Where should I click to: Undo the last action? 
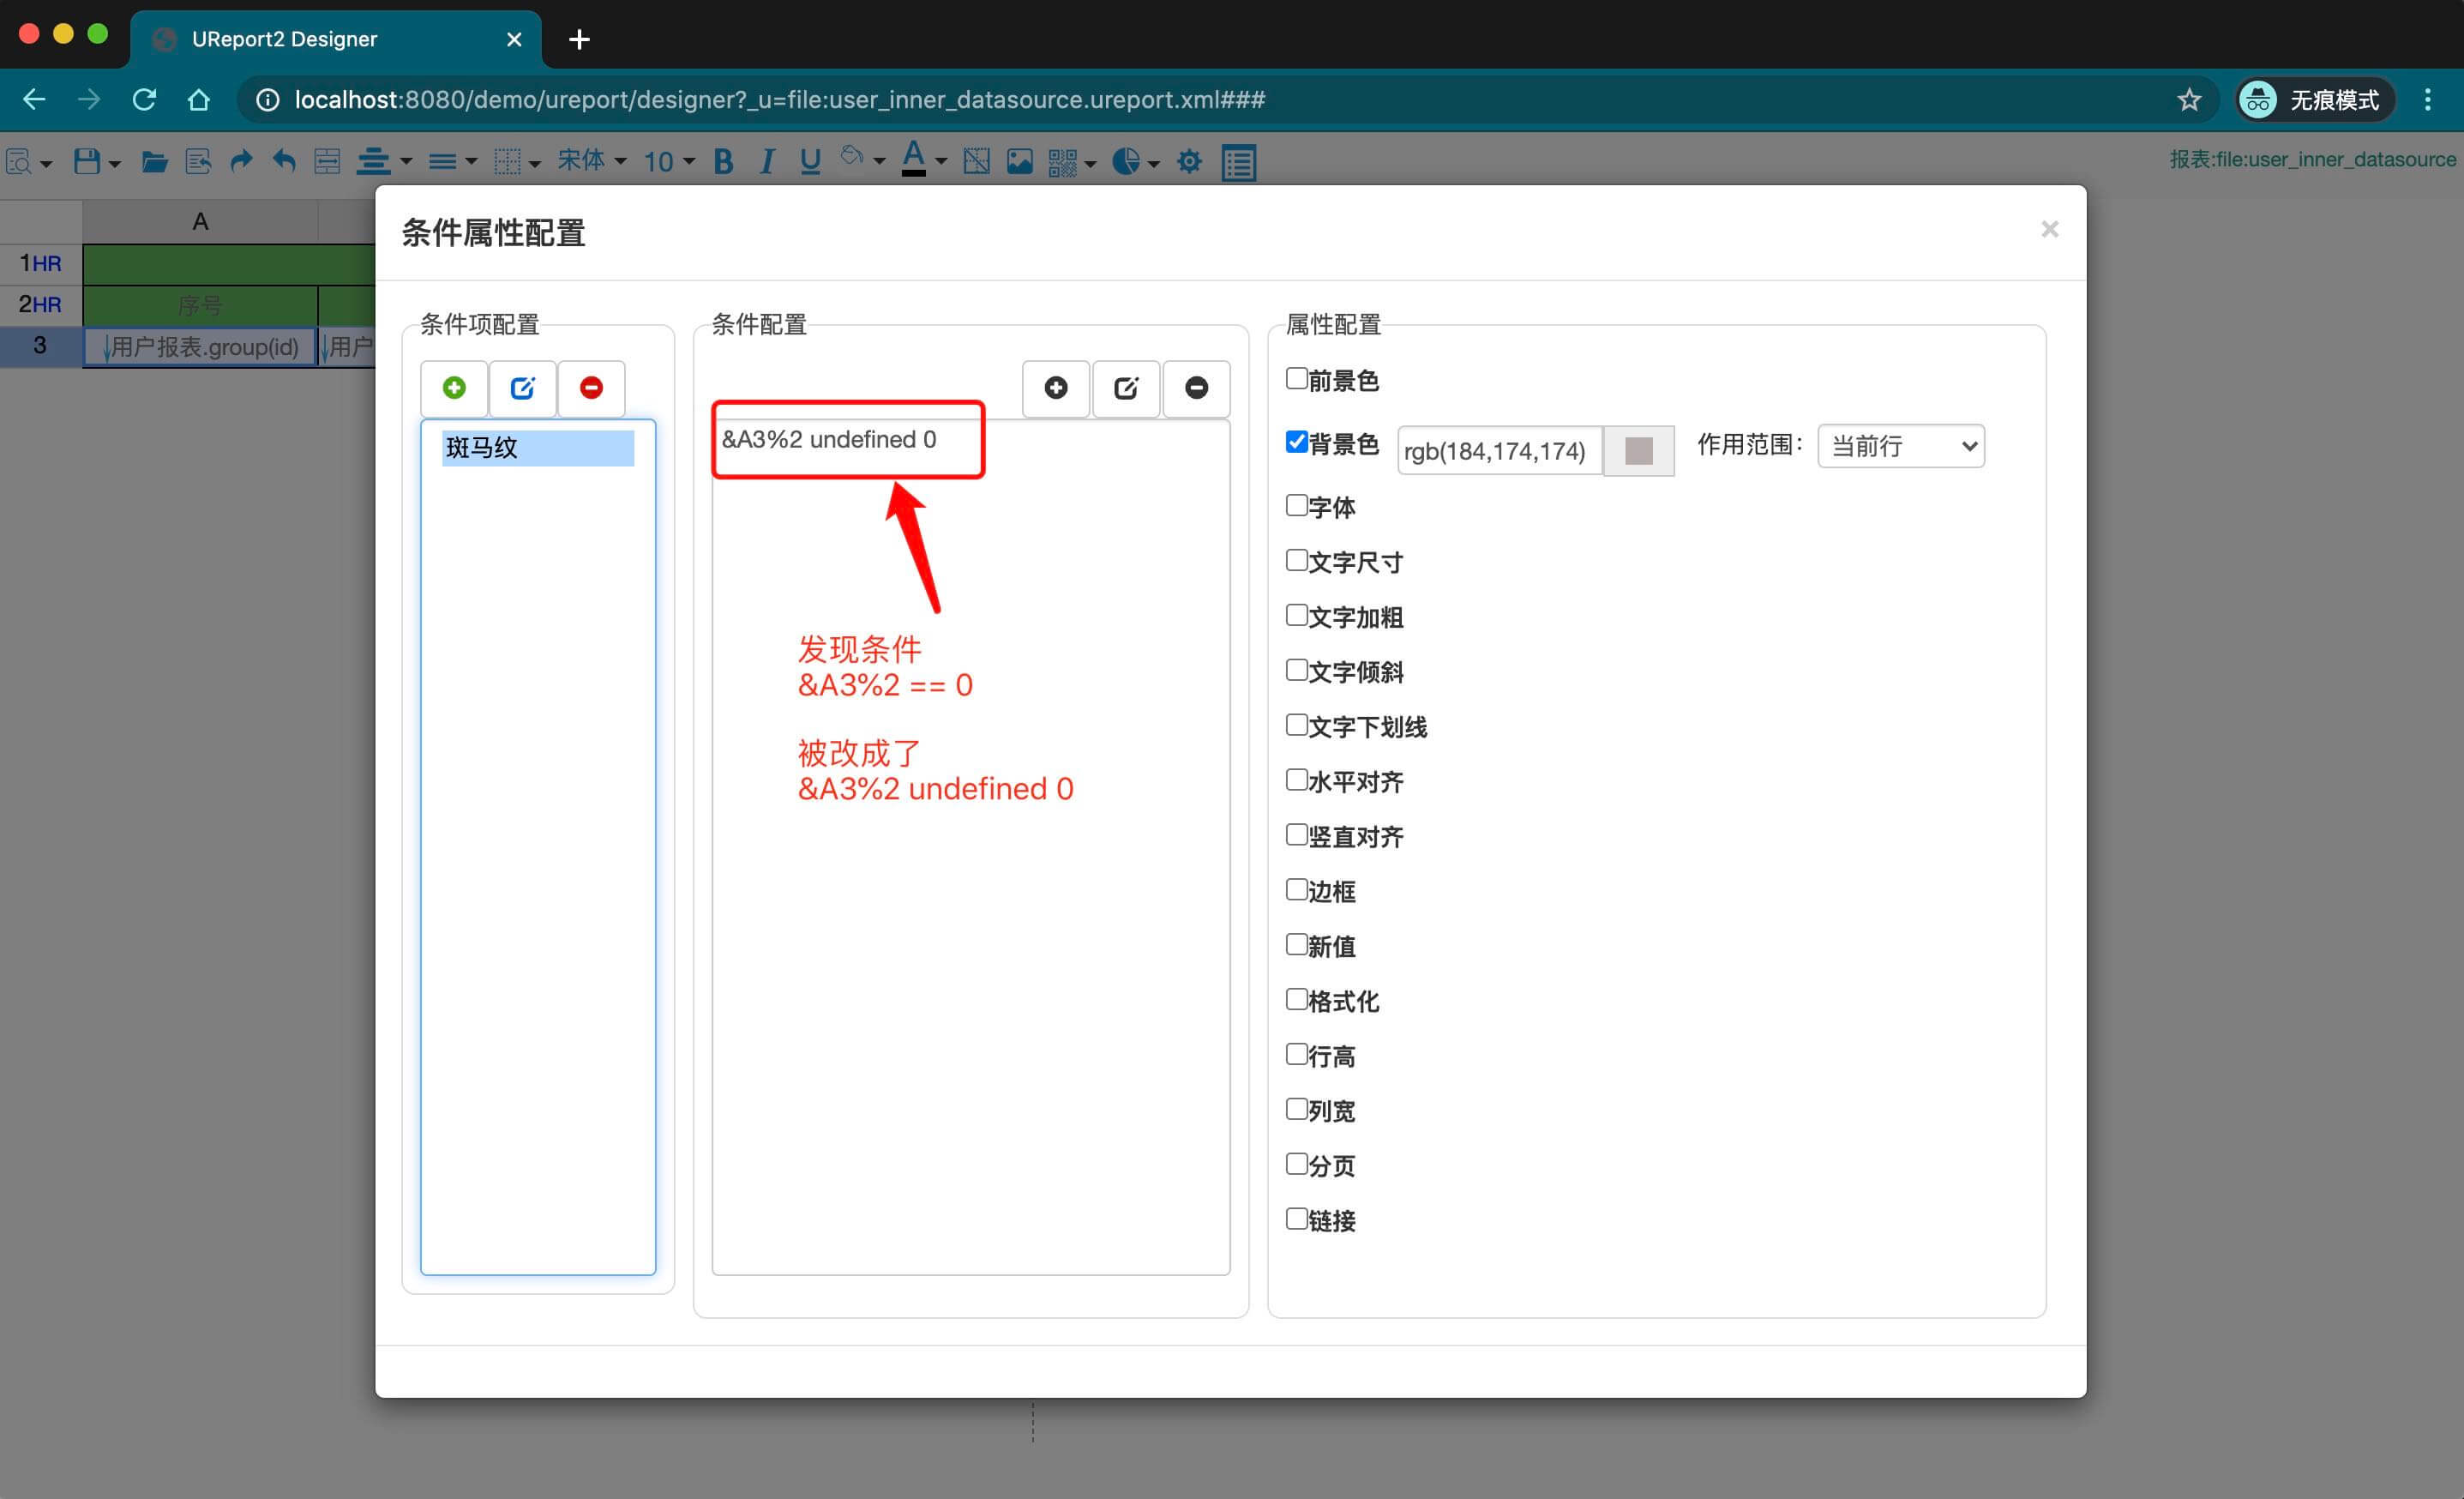click(x=283, y=161)
